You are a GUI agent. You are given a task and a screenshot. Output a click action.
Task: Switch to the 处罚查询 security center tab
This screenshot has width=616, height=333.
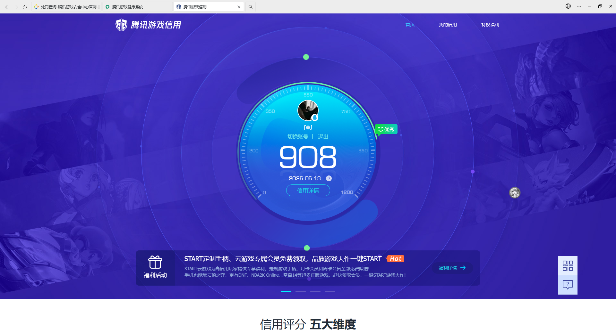click(x=66, y=7)
